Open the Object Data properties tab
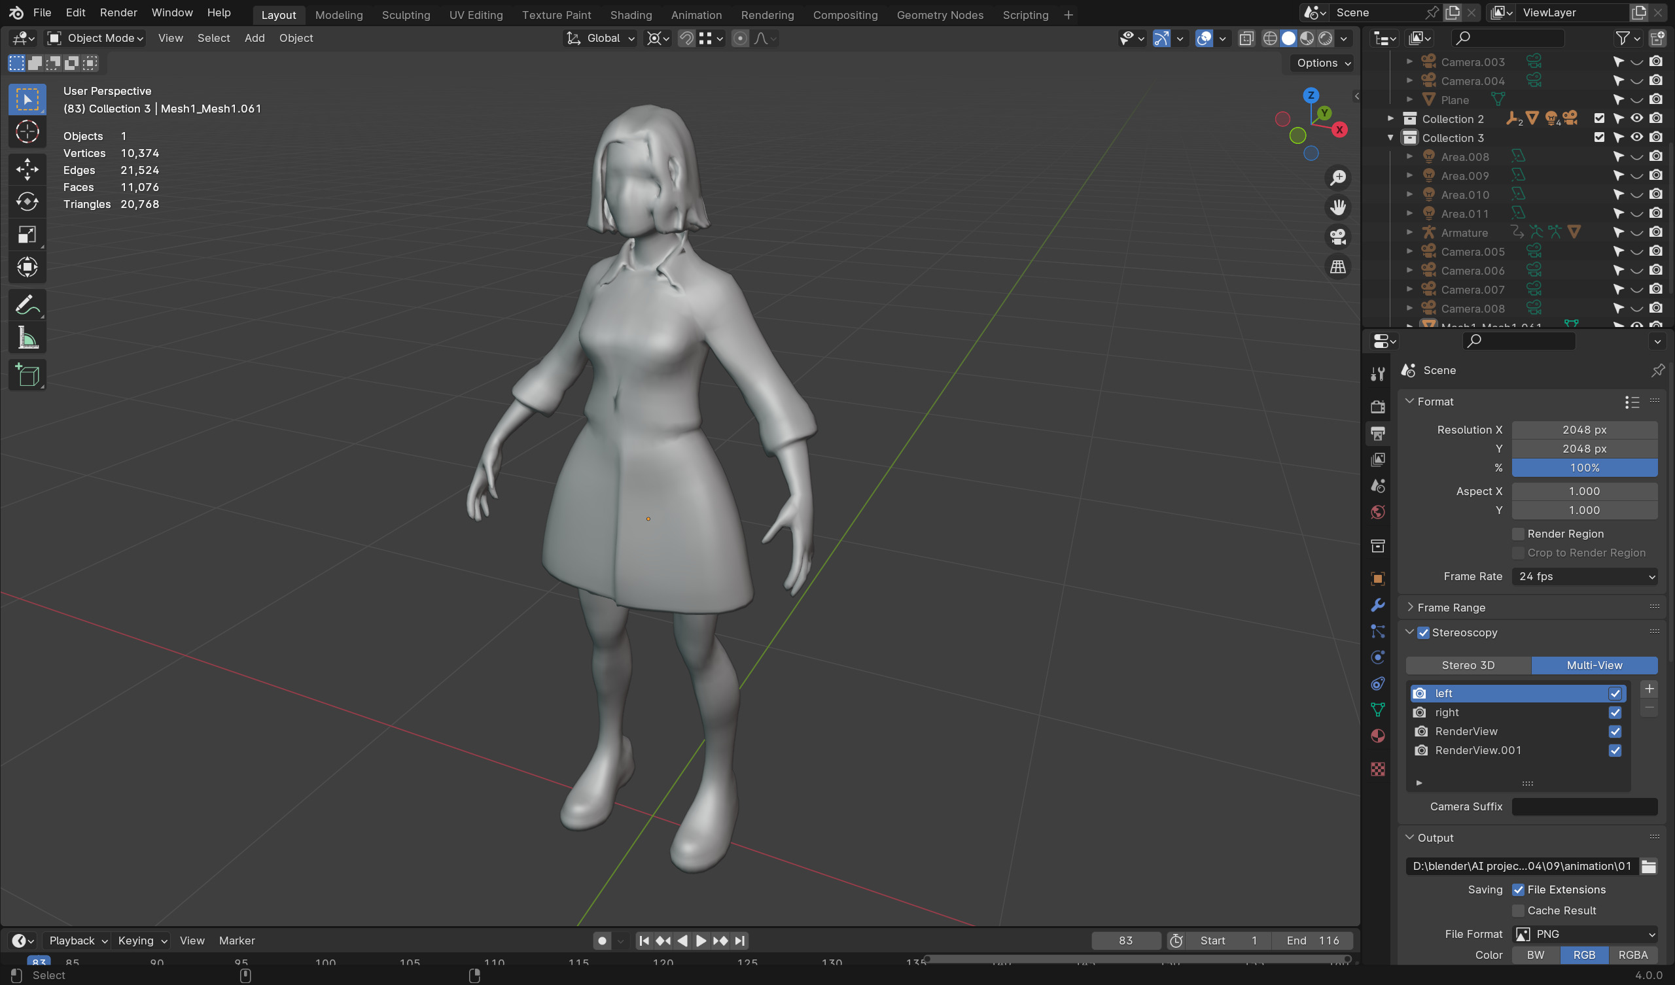 [x=1377, y=710]
